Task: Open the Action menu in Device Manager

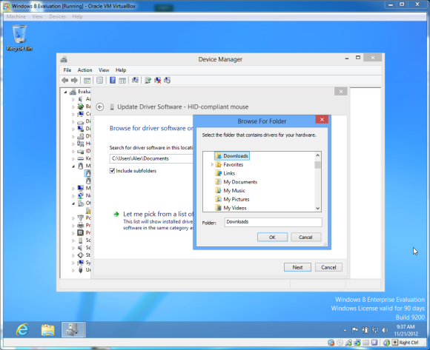Action: (85, 70)
